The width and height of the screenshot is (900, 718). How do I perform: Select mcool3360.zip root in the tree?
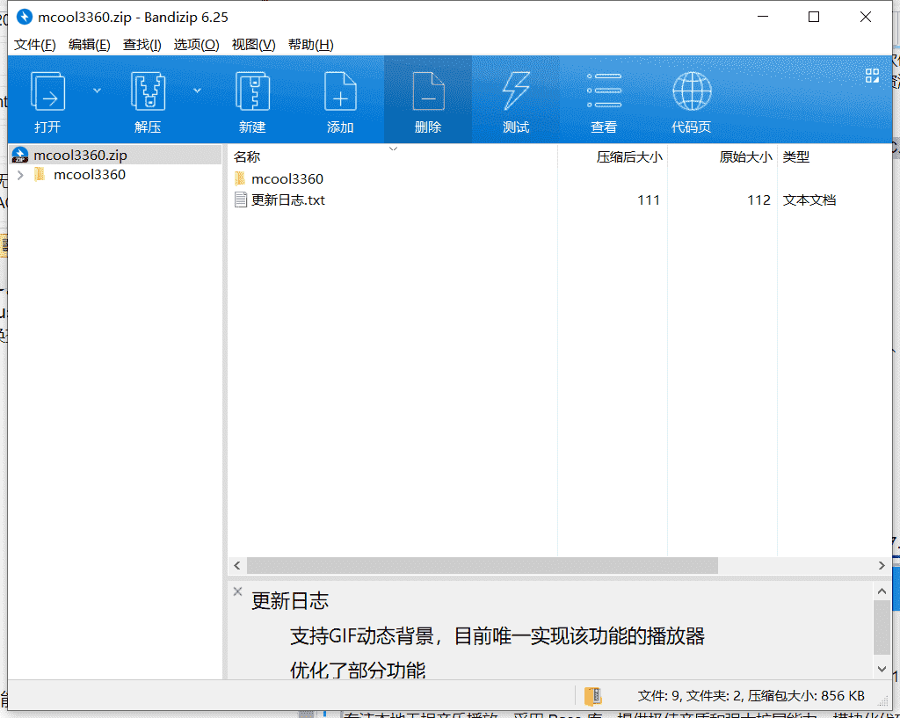116,155
